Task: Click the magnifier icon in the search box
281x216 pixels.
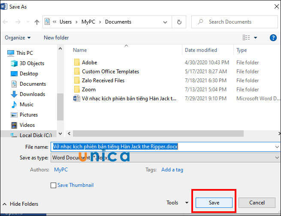Action: click(200, 22)
